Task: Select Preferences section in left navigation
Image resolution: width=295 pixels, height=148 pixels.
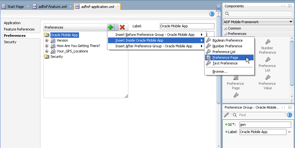Action: 15,36
